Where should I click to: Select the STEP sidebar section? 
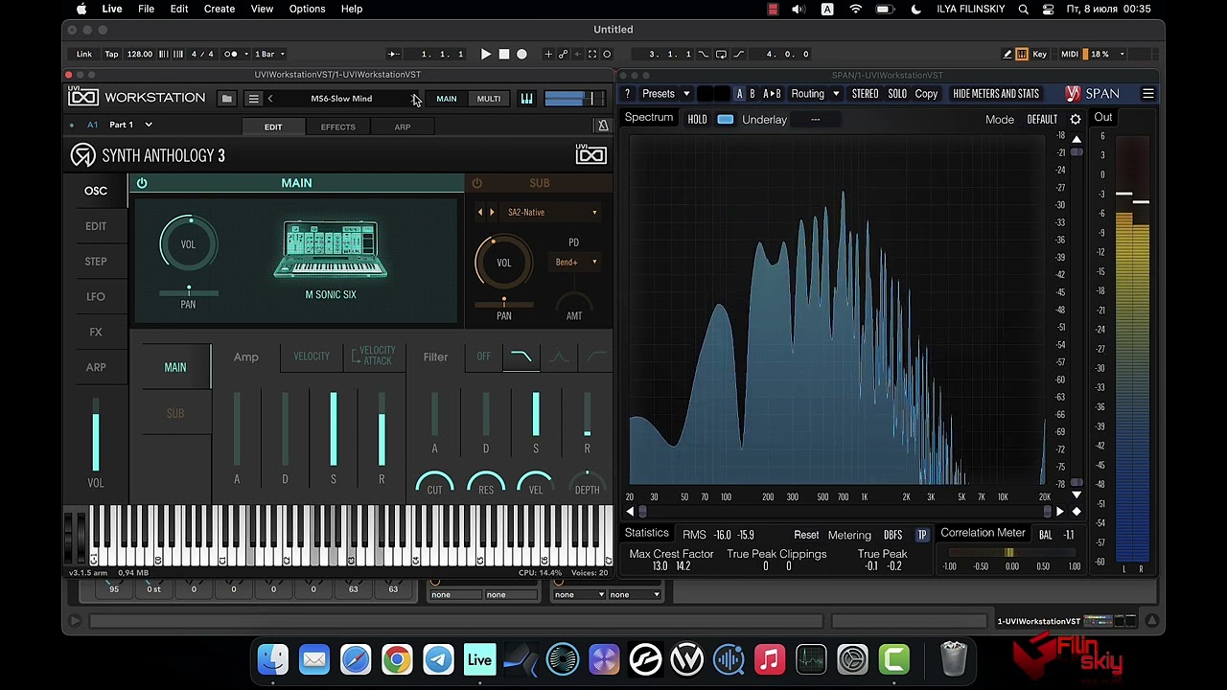pos(96,261)
